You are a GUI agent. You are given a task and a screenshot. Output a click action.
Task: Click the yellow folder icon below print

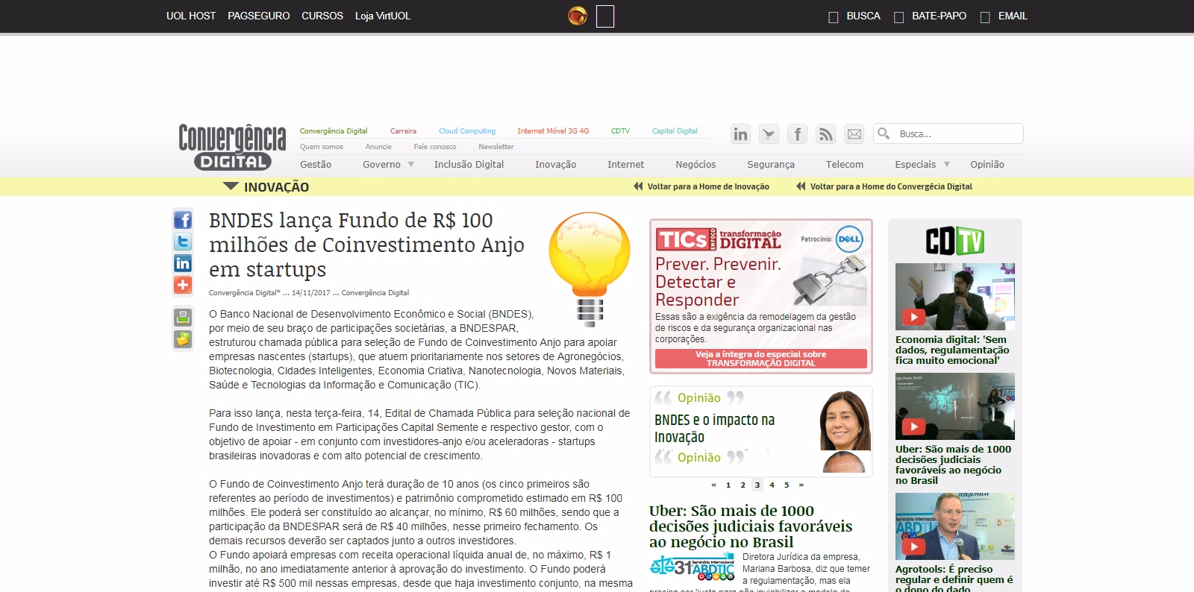[183, 339]
